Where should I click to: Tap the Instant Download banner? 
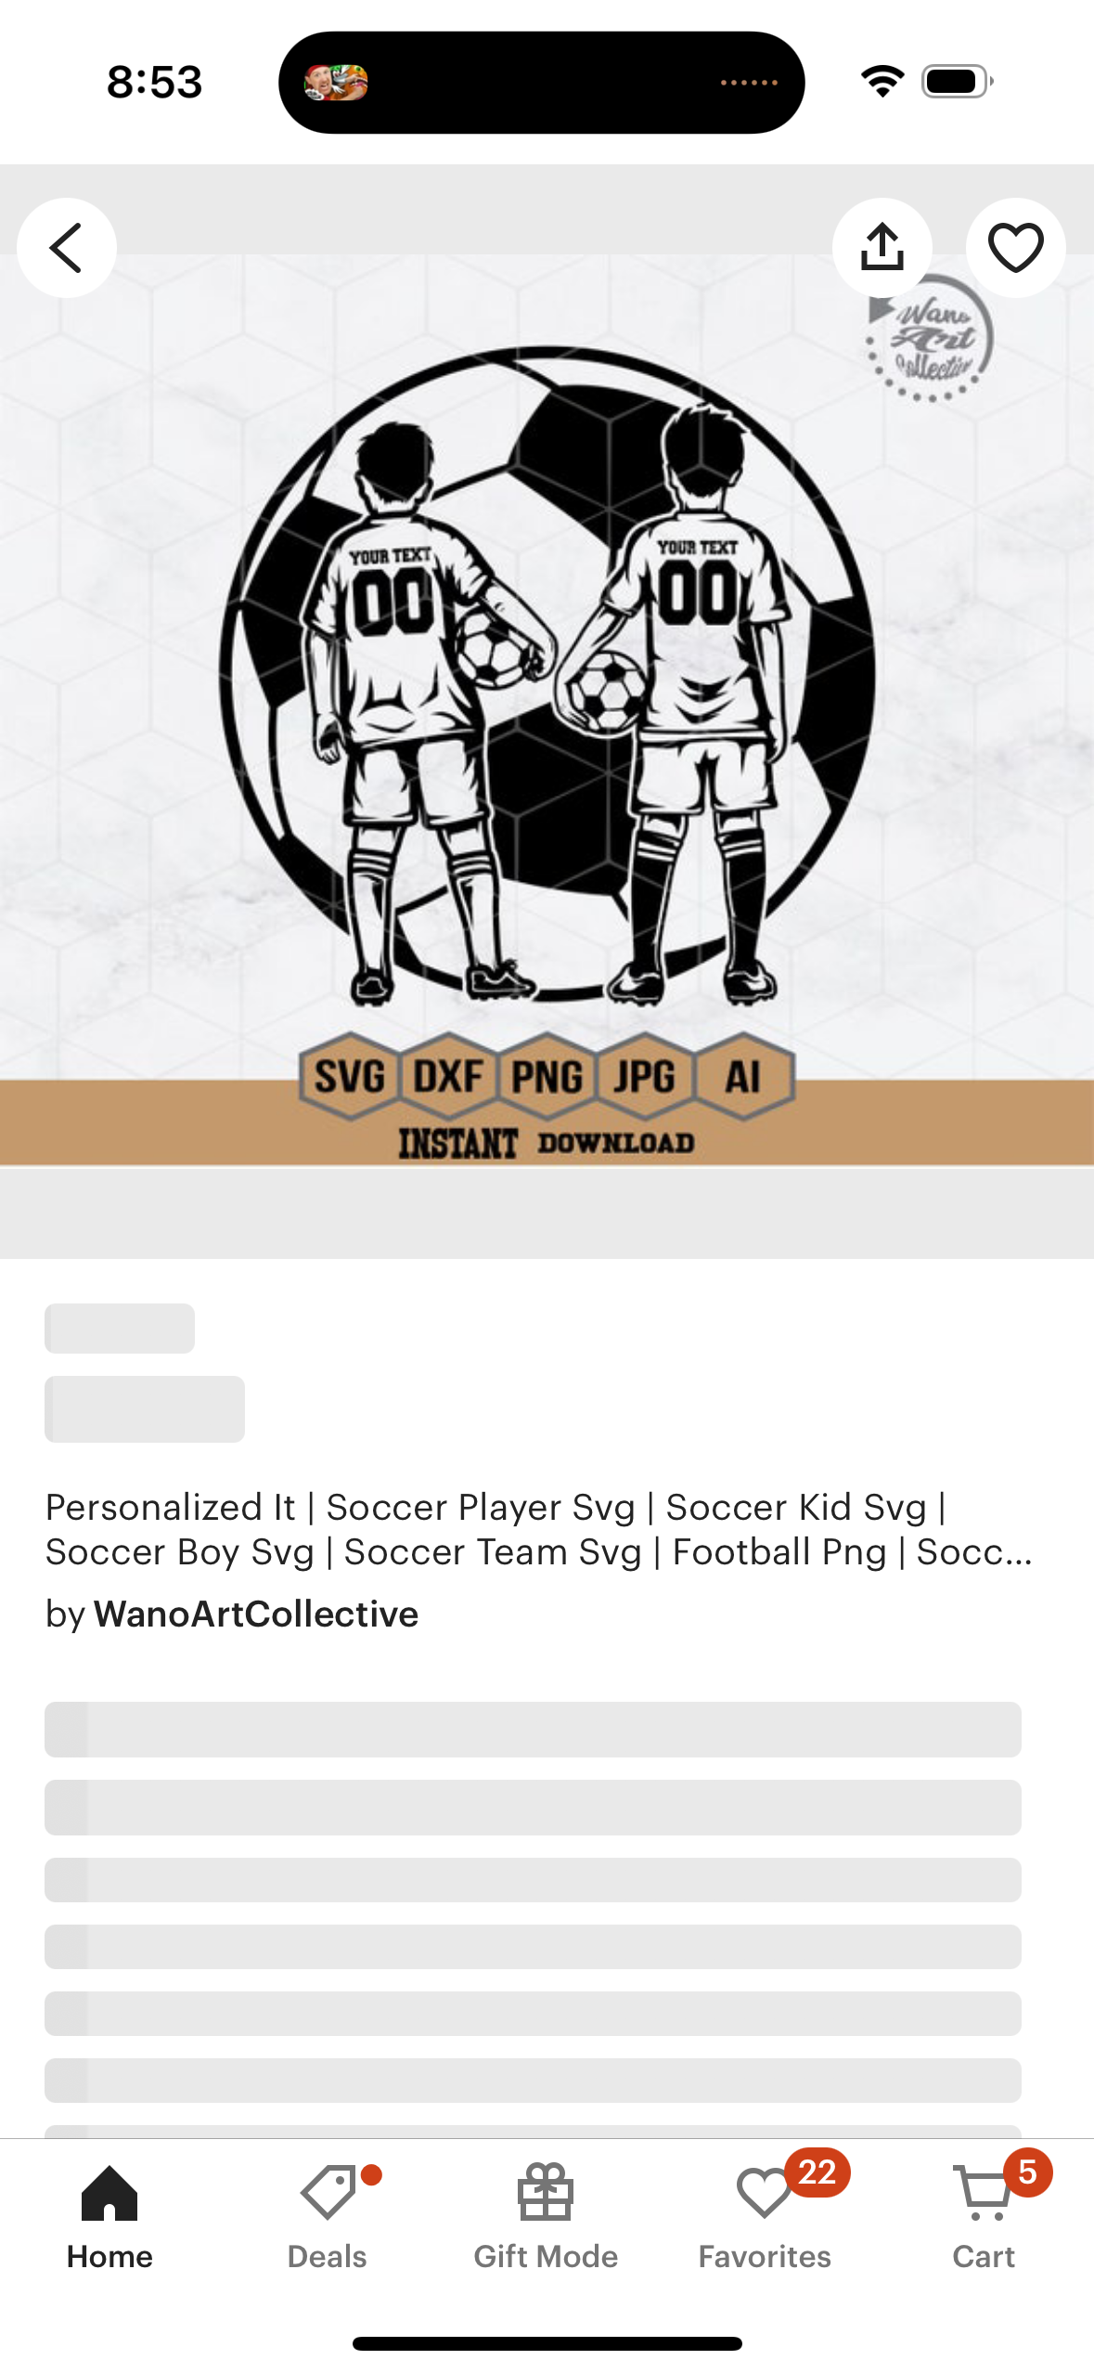547,1143
